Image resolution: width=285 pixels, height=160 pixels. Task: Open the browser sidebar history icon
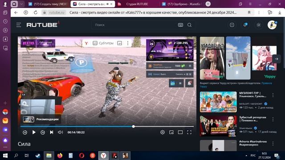pos(5,21)
